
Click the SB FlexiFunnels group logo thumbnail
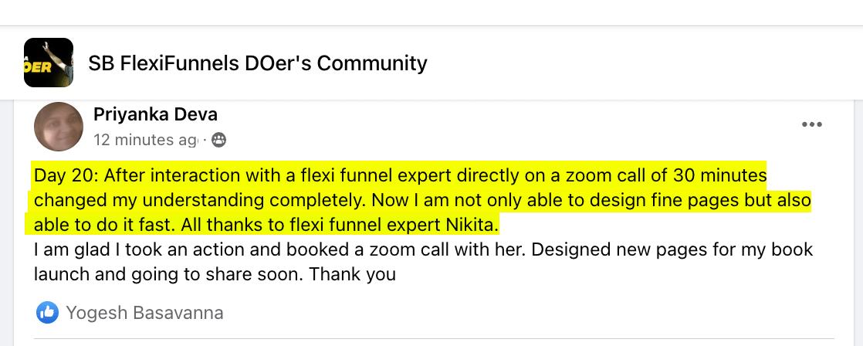49,63
